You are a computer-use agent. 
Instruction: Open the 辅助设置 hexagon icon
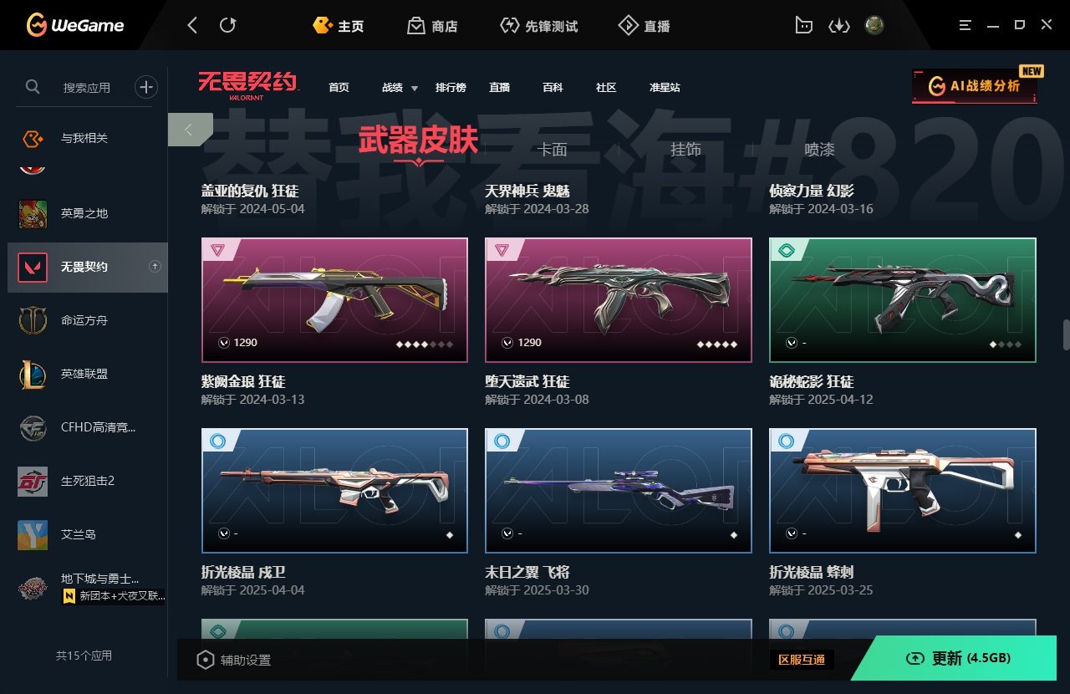click(205, 660)
